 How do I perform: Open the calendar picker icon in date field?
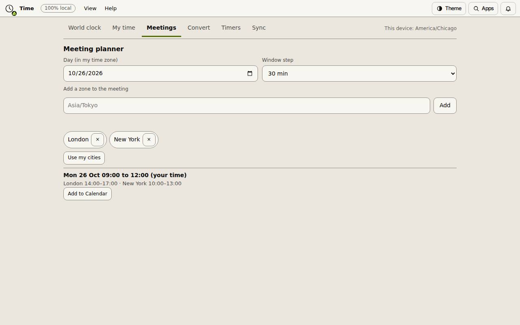click(250, 74)
